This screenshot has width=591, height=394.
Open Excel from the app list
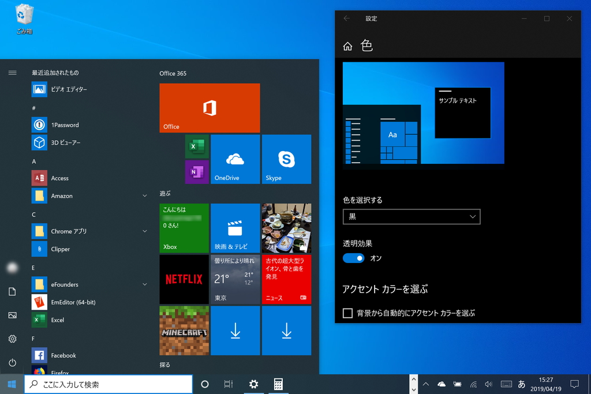pyautogui.click(x=89, y=320)
